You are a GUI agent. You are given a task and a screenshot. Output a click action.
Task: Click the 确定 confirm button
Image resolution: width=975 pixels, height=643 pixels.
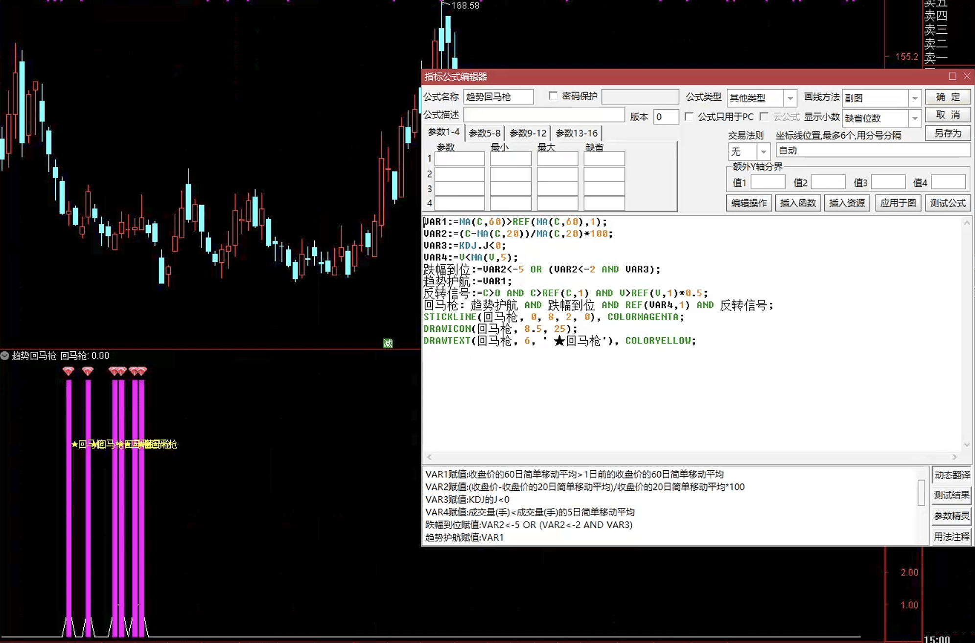tap(948, 97)
